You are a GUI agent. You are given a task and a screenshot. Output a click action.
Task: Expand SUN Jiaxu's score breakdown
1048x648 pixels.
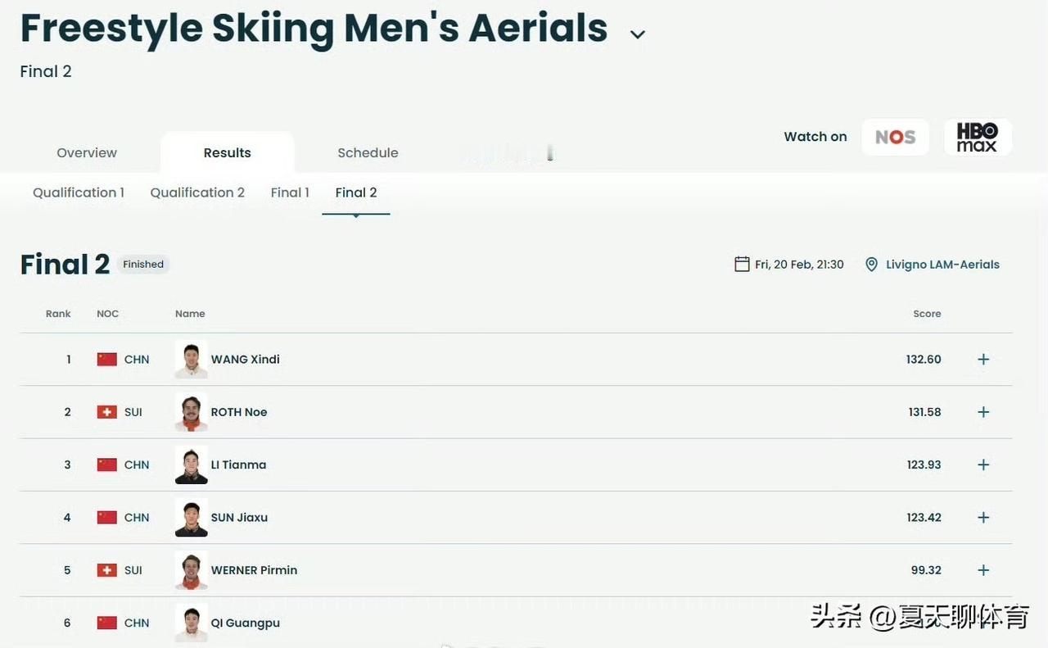[983, 518]
